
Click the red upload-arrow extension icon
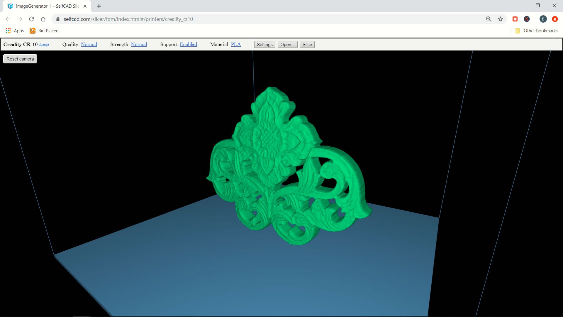(555, 19)
